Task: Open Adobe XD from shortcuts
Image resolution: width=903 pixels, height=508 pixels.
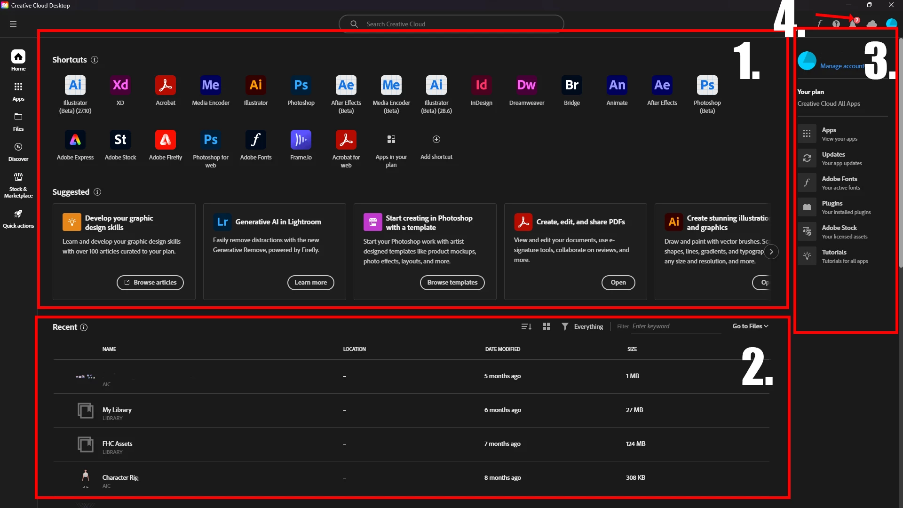Action: (120, 85)
